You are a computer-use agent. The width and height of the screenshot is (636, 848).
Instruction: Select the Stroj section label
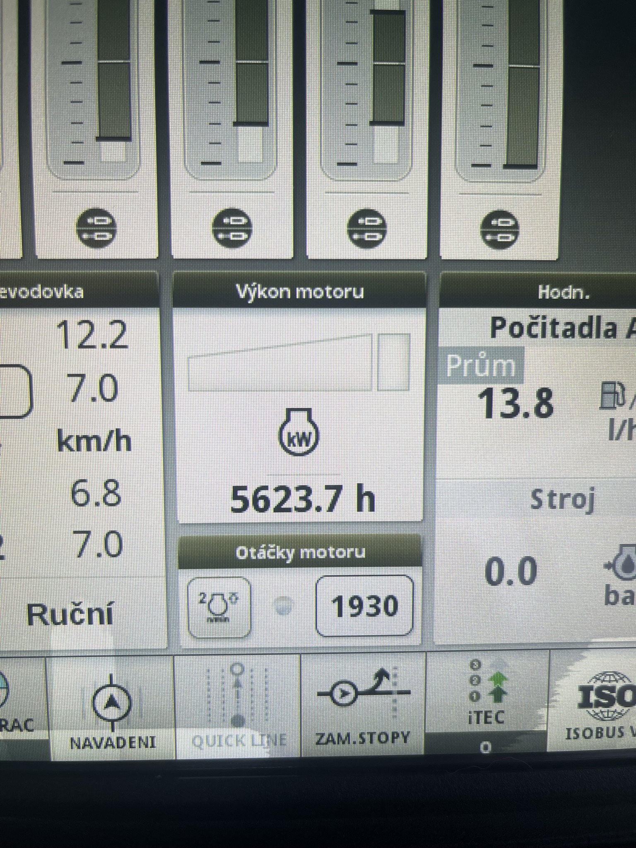click(562, 499)
